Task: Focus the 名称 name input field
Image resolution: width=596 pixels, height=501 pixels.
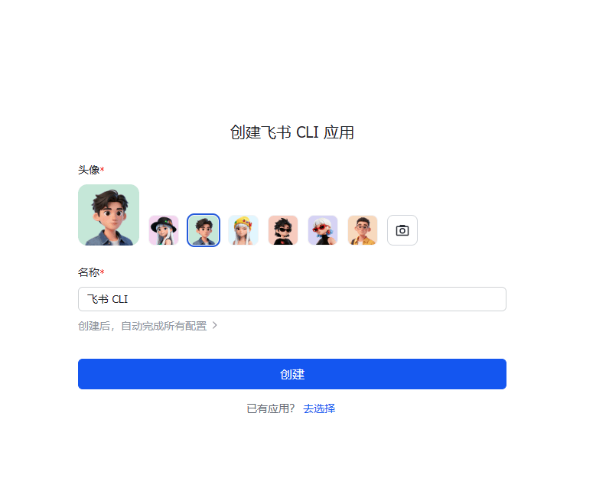Action: (292, 299)
